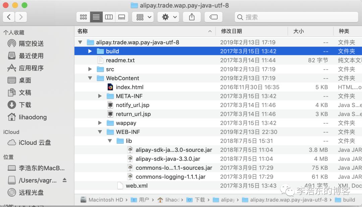362x207 pixels.
Task: Open 文稿 Documents in sidebar
Action: [x=19, y=92]
